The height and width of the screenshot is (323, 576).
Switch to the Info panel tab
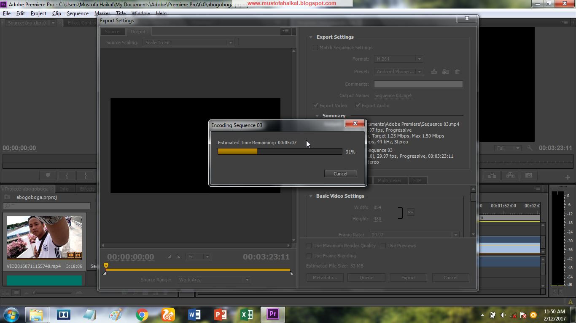click(64, 189)
